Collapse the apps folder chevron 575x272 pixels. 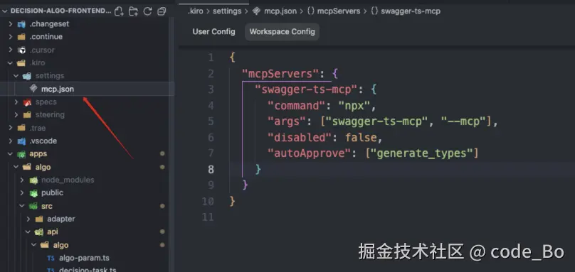[x=11, y=154]
